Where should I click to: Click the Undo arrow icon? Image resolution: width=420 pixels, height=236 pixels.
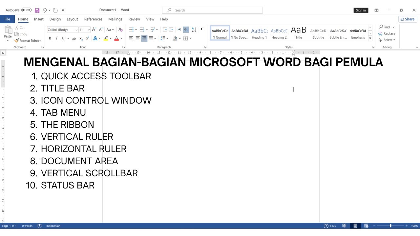(45, 10)
